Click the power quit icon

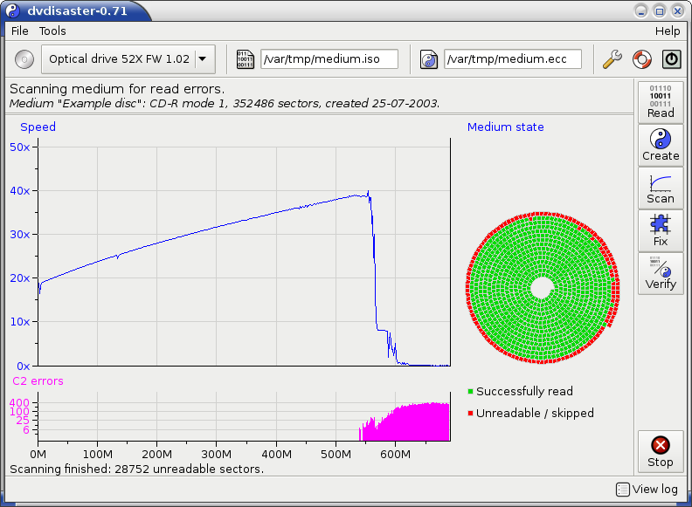pos(671,59)
